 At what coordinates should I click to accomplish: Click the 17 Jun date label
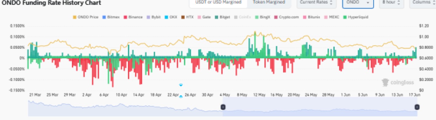(x=414, y=95)
